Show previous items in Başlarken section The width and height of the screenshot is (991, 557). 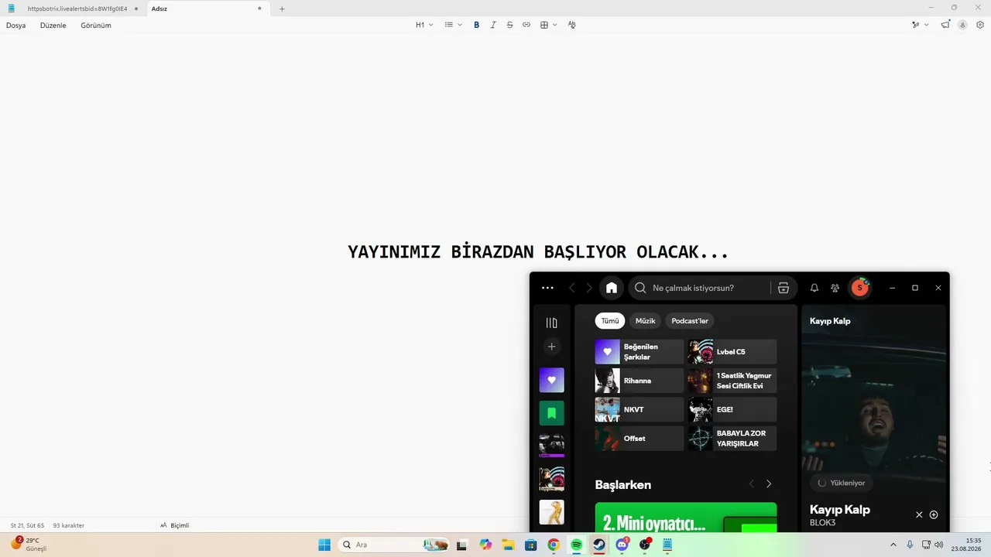tap(751, 484)
